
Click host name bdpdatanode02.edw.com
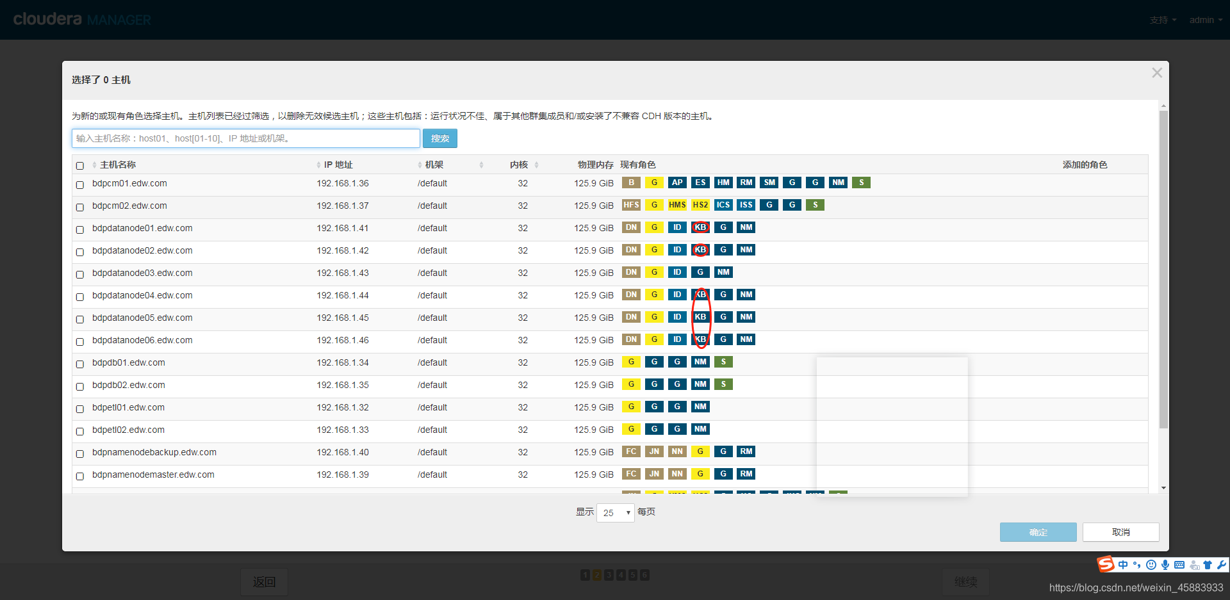pyautogui.click(x=142, y=250)
